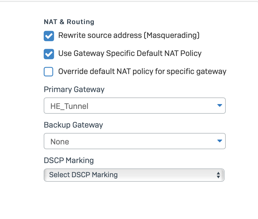Screen dimensions: 258x219
Task: Click the 'Rewrite source address (Masquerading)' label text
Action: 129,35
